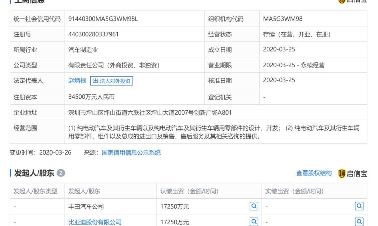This screenshot has width=378, height=226.
Task: Open 国家信用信息公示系统 source link
Action: pyautogui.click(x=131, y=153)
